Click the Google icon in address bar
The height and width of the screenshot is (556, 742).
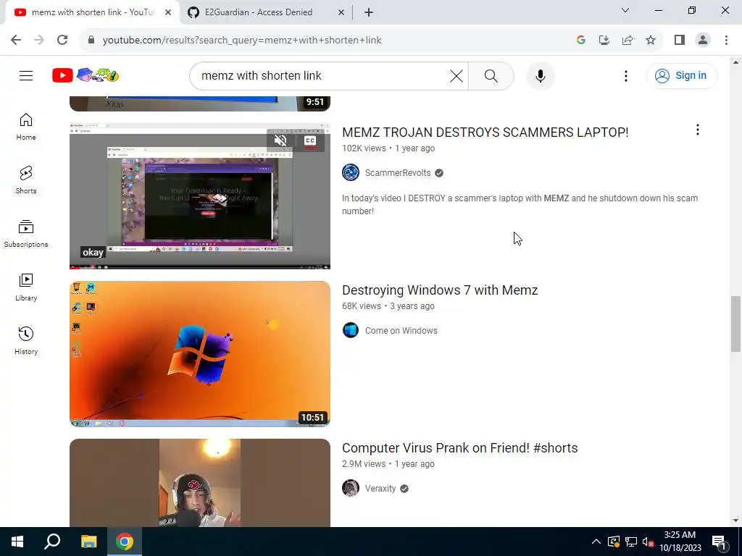[581, 40]
